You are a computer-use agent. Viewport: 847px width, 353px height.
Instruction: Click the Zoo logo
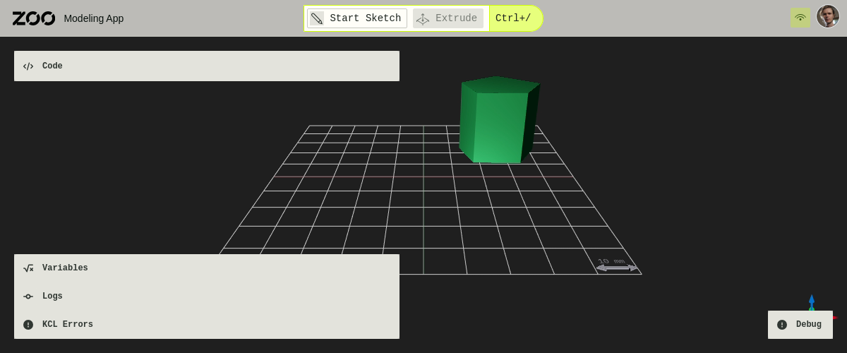pyautogui.click(x=33, y=18)
